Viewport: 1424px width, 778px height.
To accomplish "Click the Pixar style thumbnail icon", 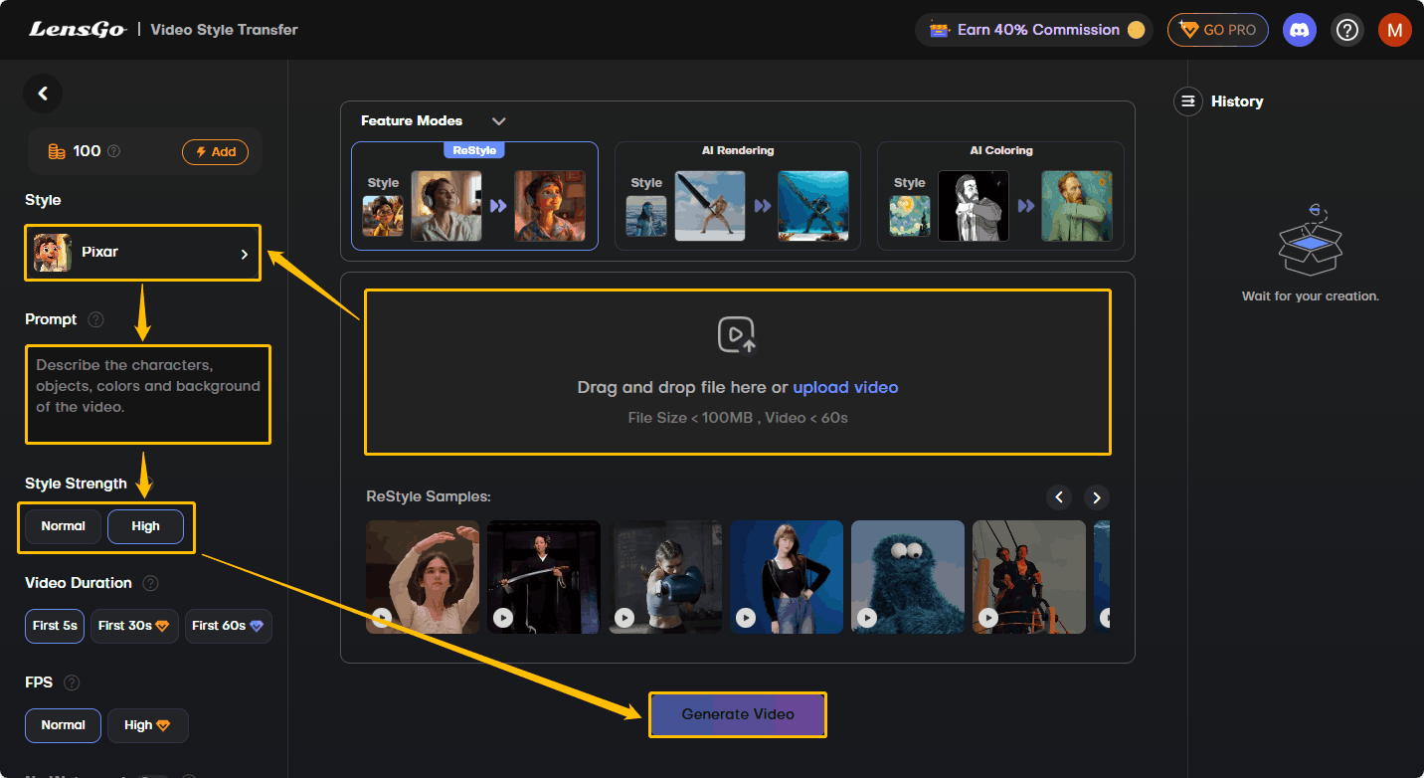I will (52, 253).
